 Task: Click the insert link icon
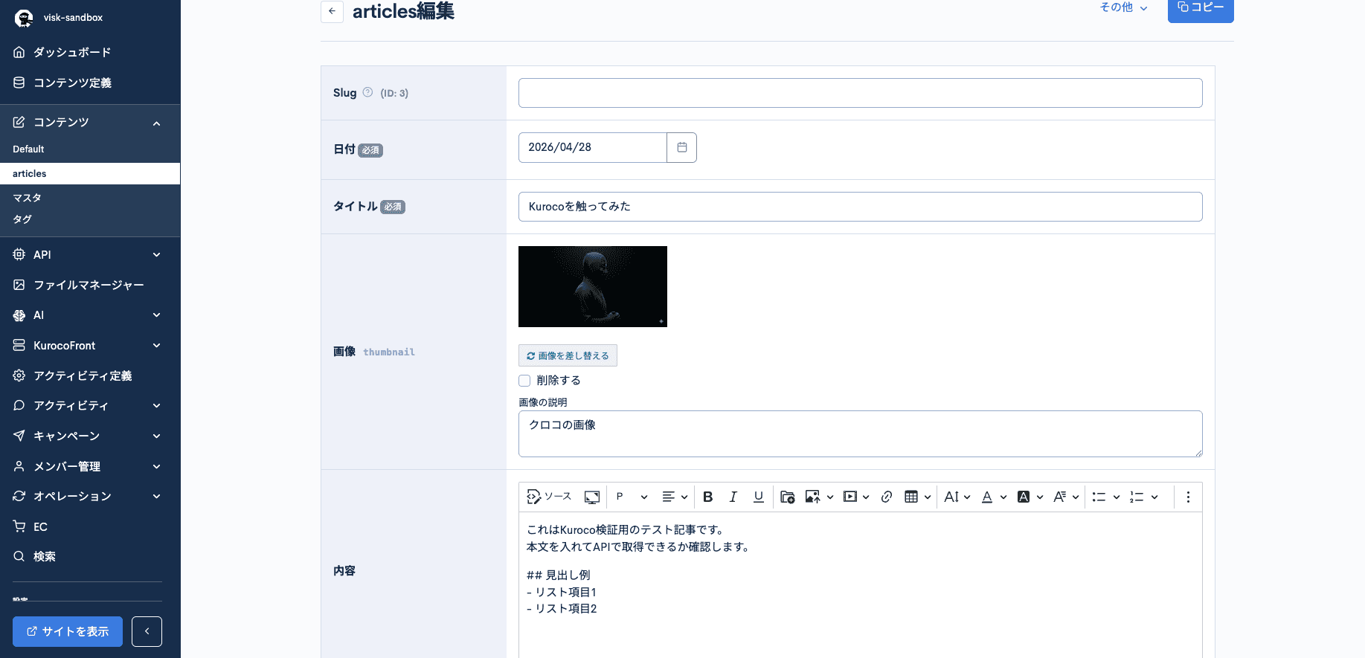pos(887,497)
